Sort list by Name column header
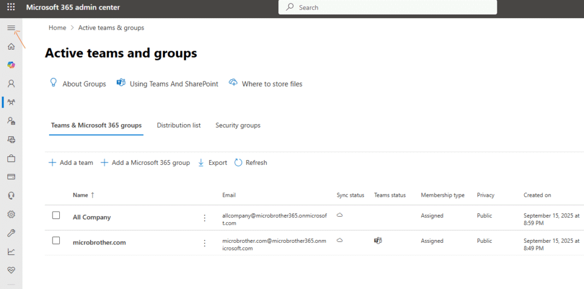This screenshot has width=584, height=289. [80, 195]
